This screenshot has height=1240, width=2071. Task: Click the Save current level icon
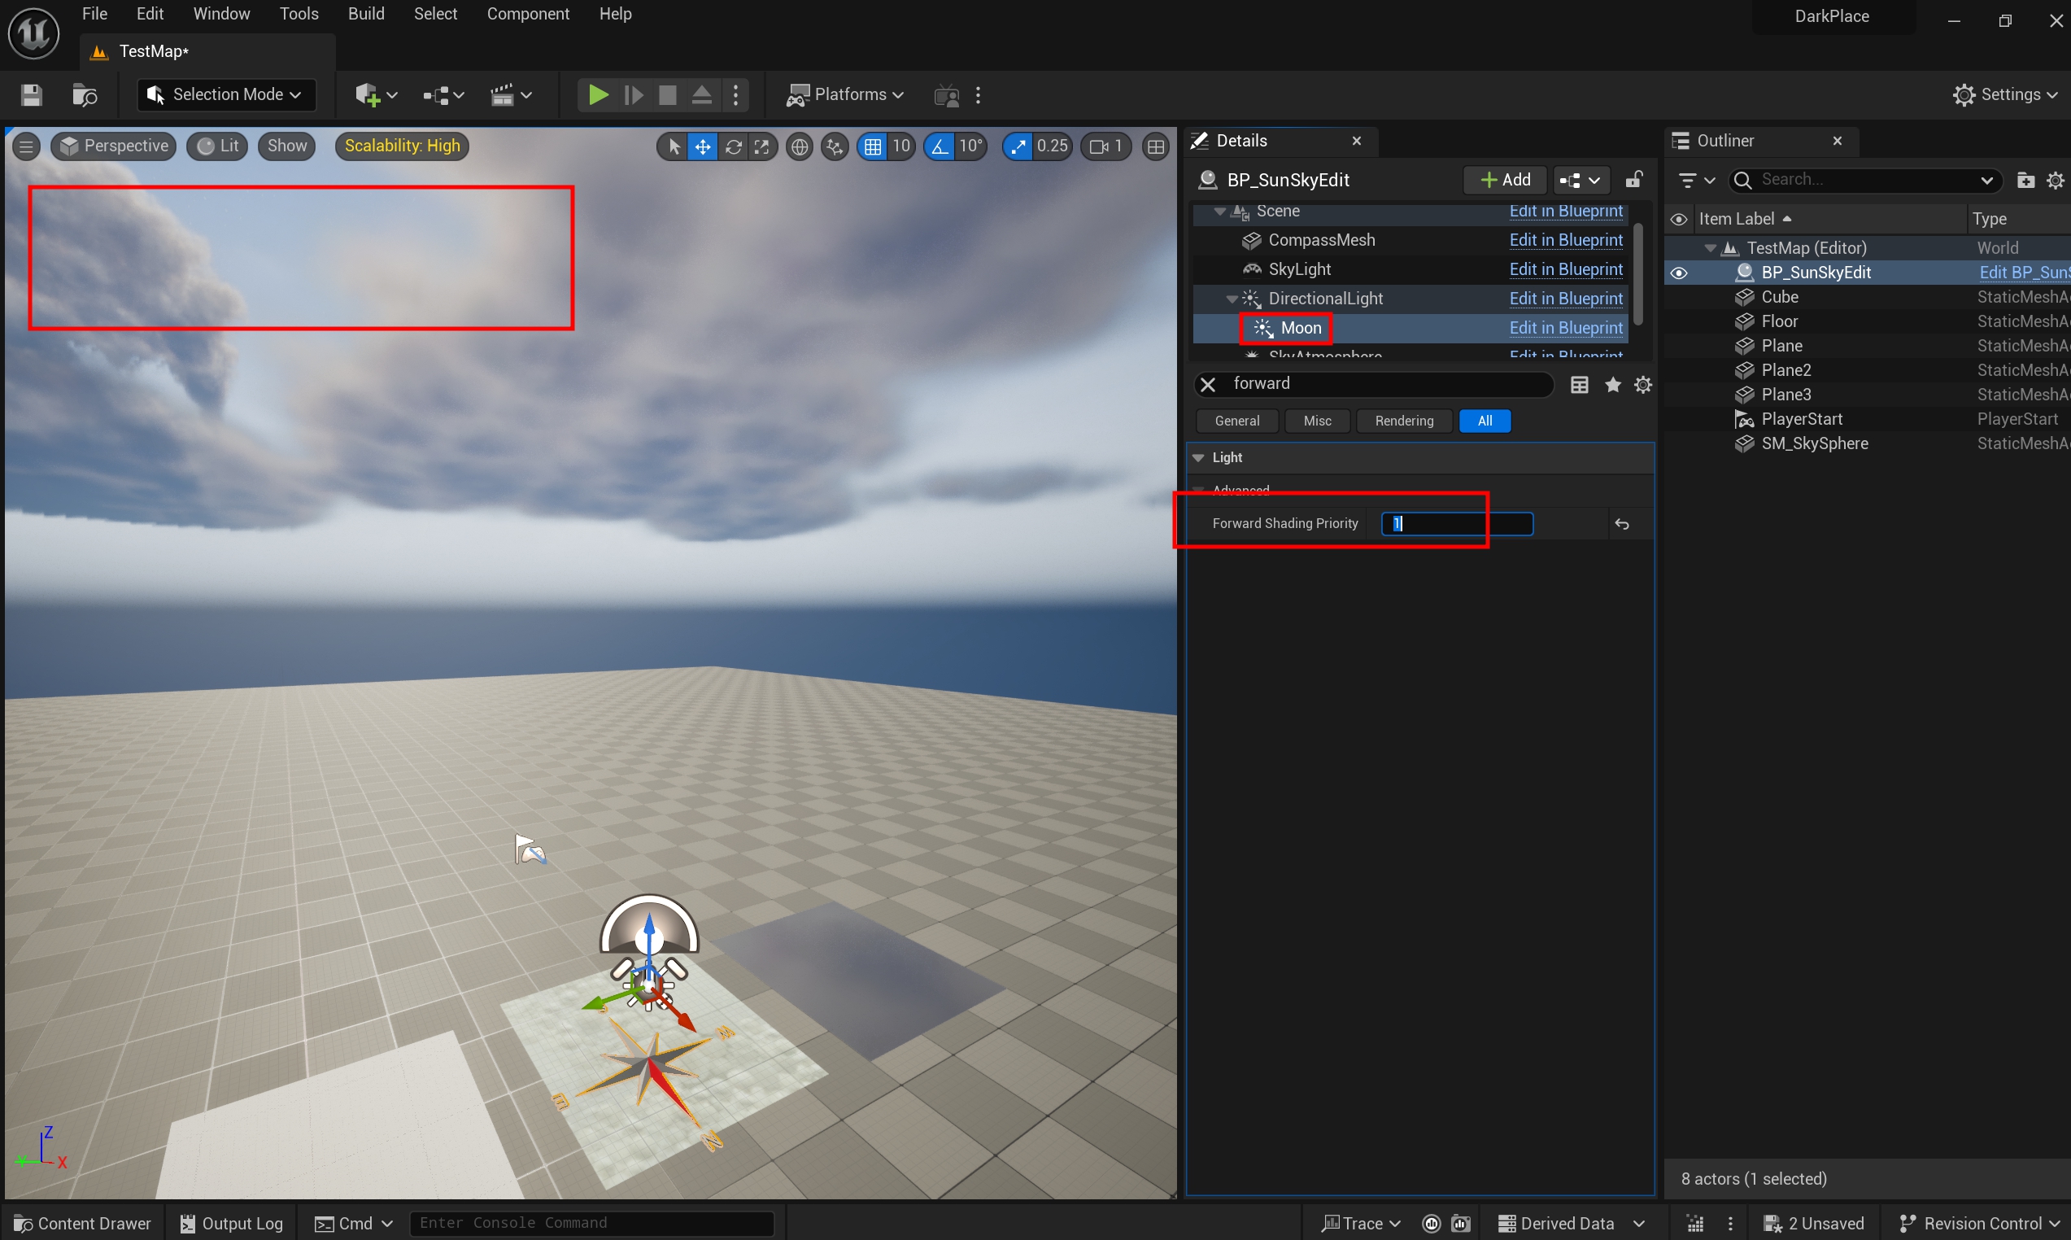coord(32,95)
